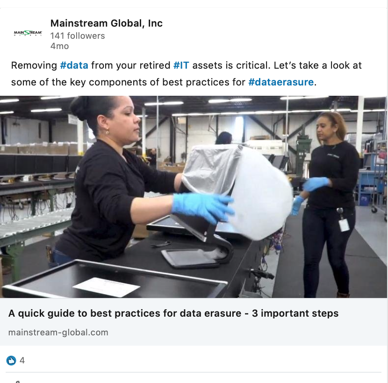The image size is (388, 383).
Task: Click the post caption starting with 'Removing'
Action: click(187, 74)
